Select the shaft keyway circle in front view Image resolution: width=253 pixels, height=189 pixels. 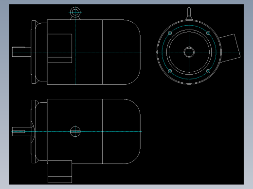pyautogui.click(x=189, y=52)
